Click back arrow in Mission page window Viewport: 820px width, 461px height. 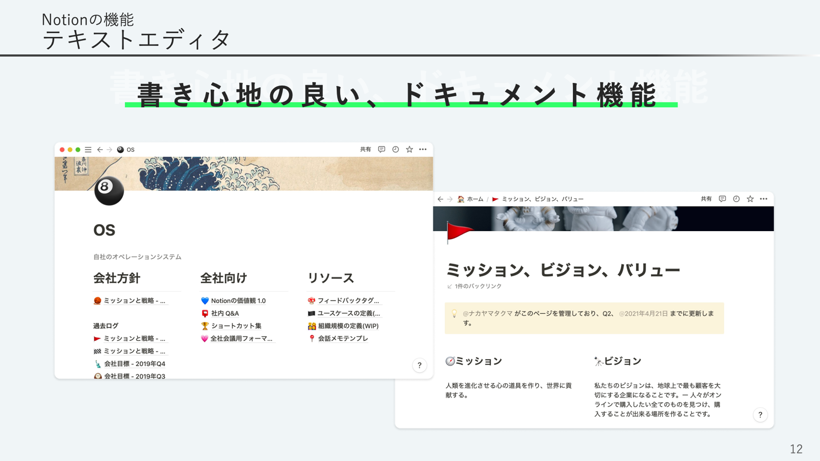pyautogui.click(x=440, y=199)
